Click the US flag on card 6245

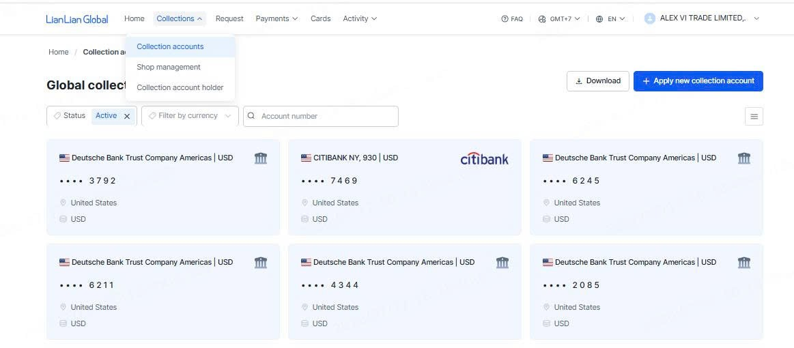[x=548, y=158]
